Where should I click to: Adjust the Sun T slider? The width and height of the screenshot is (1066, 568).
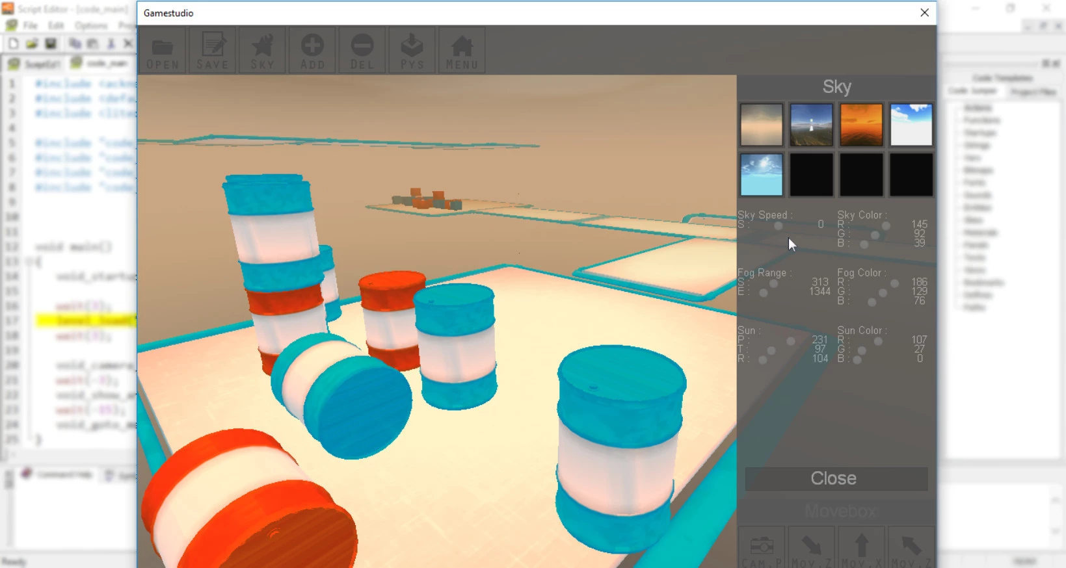(x=771, y=351)
